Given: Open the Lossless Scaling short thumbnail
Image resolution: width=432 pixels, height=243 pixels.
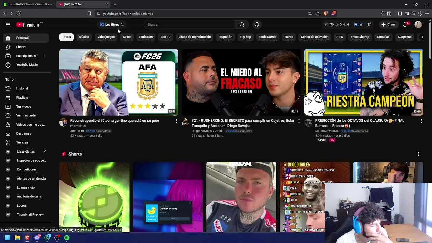Looking at the screenshot, I should [x=168, y=197].
